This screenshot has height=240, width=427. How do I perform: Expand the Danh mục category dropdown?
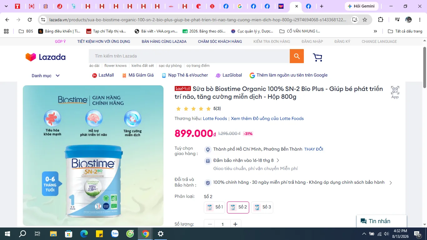point(46,76)
